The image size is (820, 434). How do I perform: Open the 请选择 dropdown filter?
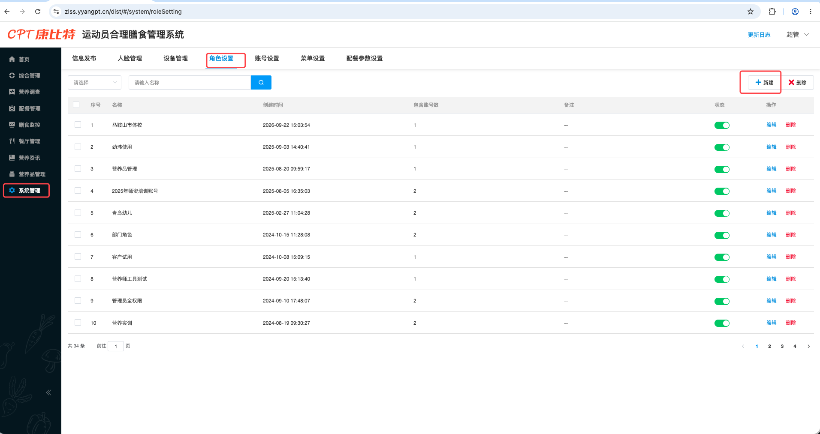94,82
